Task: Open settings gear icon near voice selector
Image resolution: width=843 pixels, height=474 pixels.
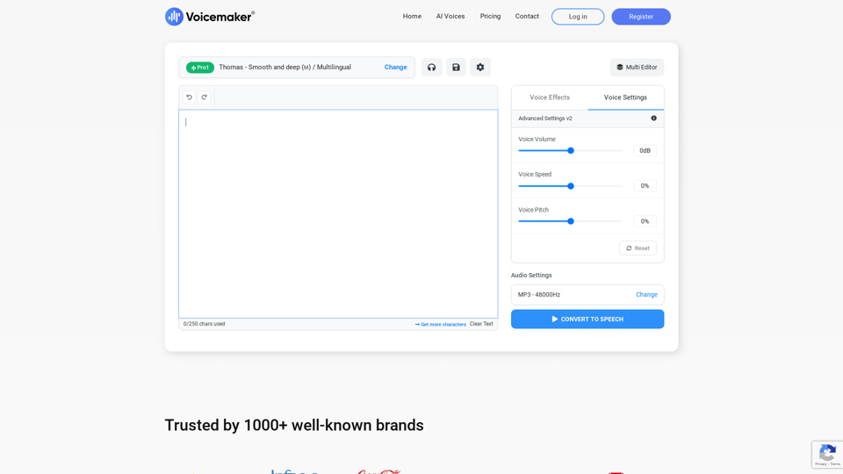Action: (x=480, y=68)
